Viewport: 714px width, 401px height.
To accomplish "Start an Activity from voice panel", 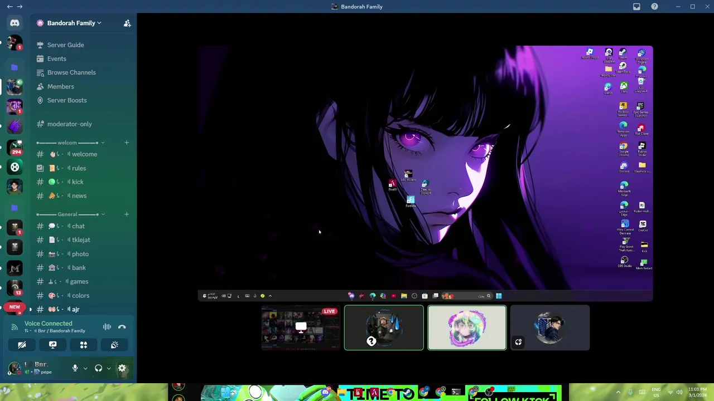I will (x=84, y=345).
